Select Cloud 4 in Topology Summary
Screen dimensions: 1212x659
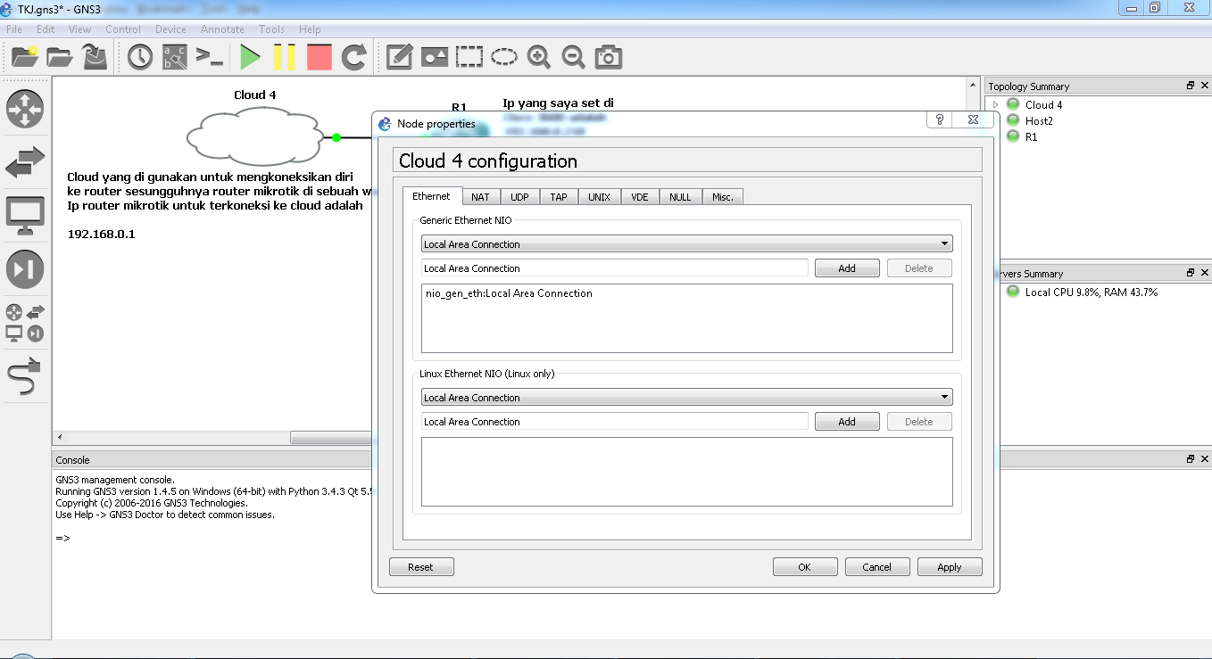(1043, 104)
